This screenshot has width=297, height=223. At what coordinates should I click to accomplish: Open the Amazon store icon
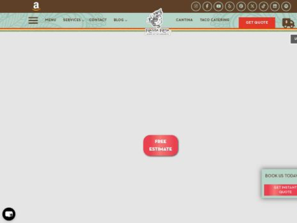[36, 6]
